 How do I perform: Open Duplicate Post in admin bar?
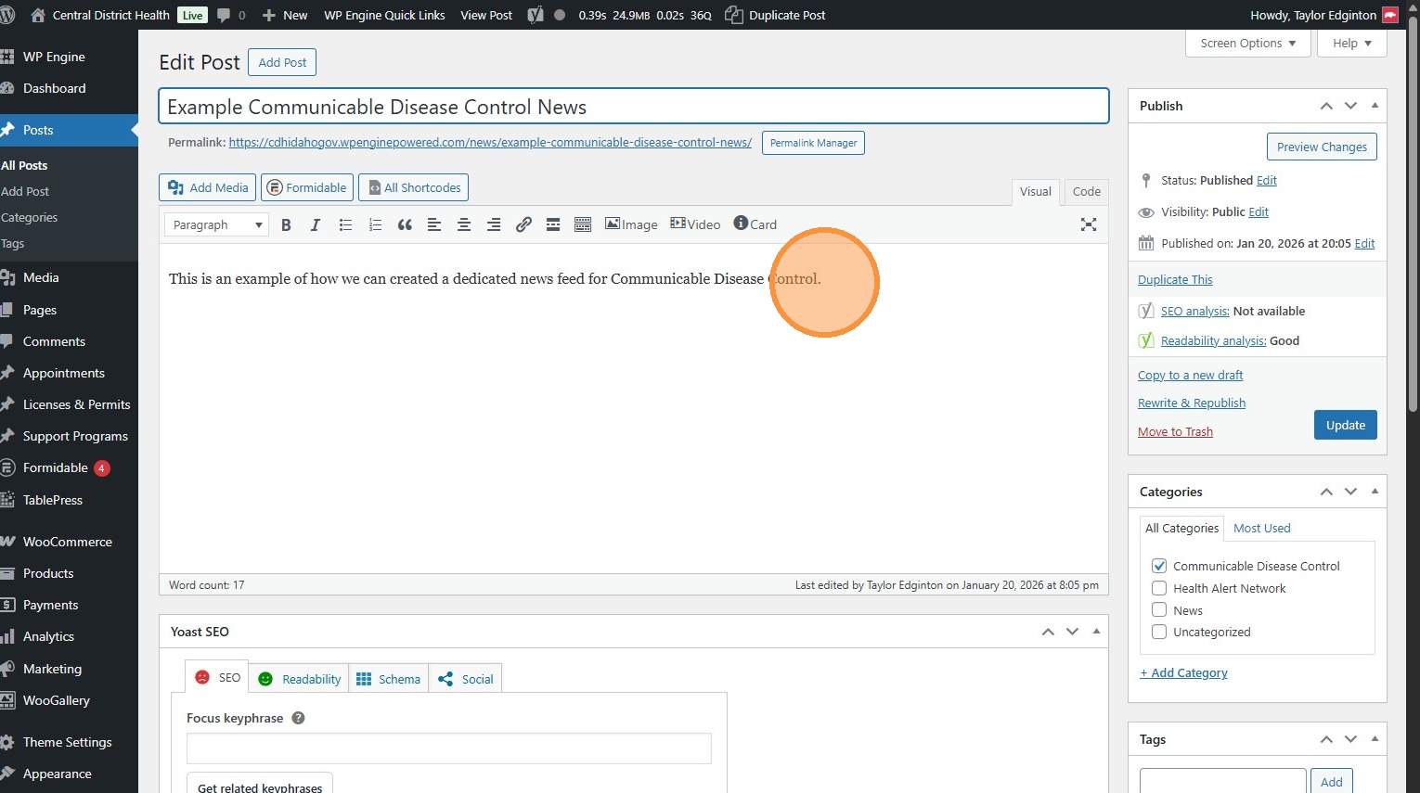click(775, 15)
